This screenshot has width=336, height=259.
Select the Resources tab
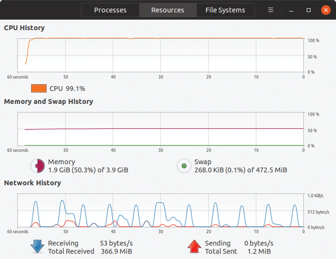[x=168, y=10]
